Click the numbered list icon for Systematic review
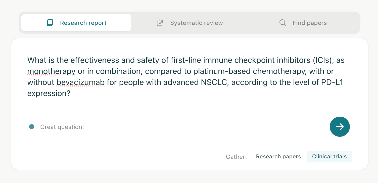Screen dimensions: 378x183 [160, 23]
